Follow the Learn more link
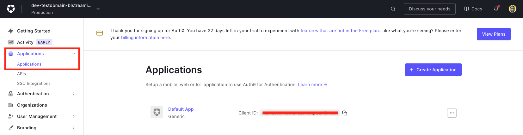 (x=313, y=85)
